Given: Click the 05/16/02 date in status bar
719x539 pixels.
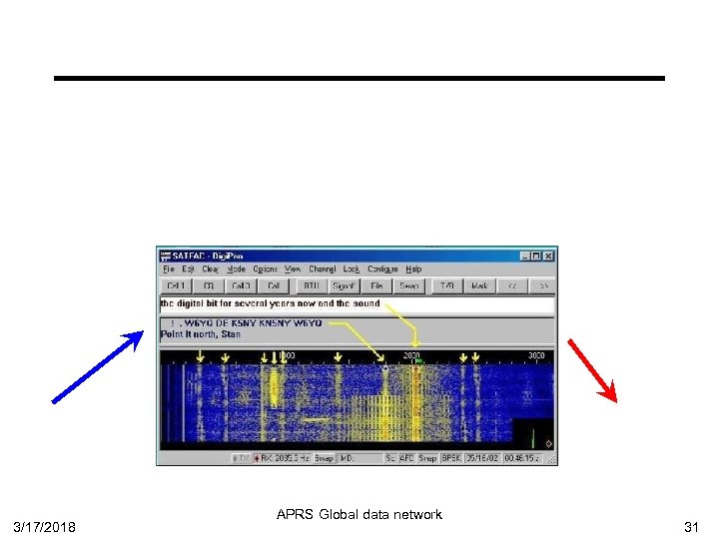Looking at the screenshot, I should point(482,458).
